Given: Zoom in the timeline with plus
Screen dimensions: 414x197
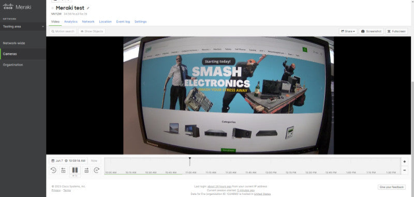Looking at the screenshot, I should pyautogui.click(x=404, y=161).
